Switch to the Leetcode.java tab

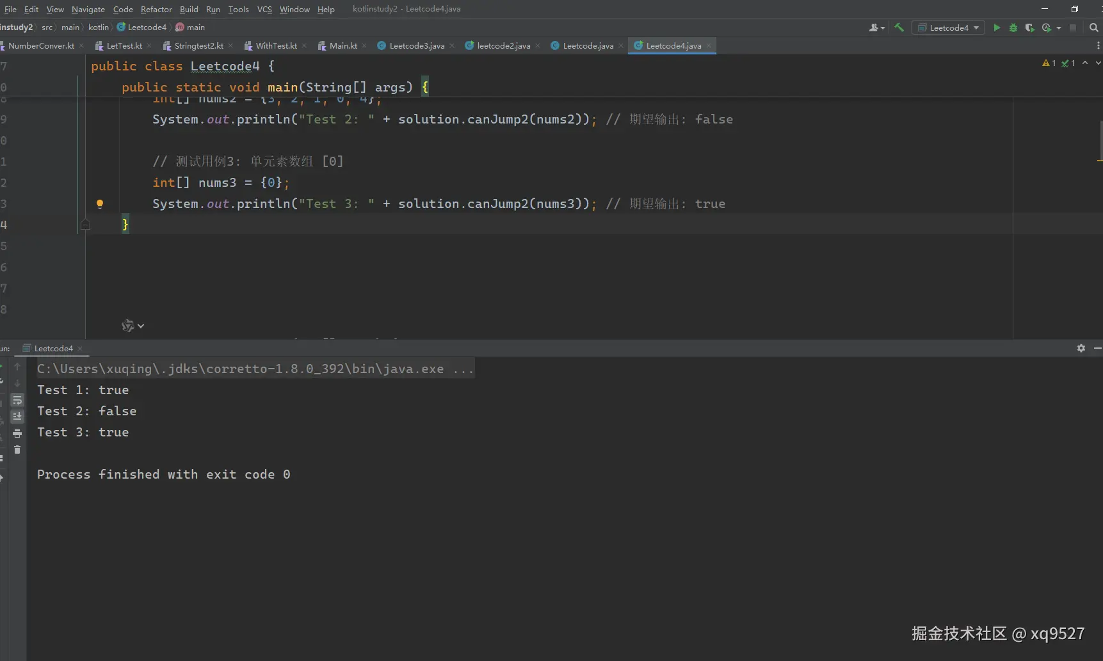[588, 45]
